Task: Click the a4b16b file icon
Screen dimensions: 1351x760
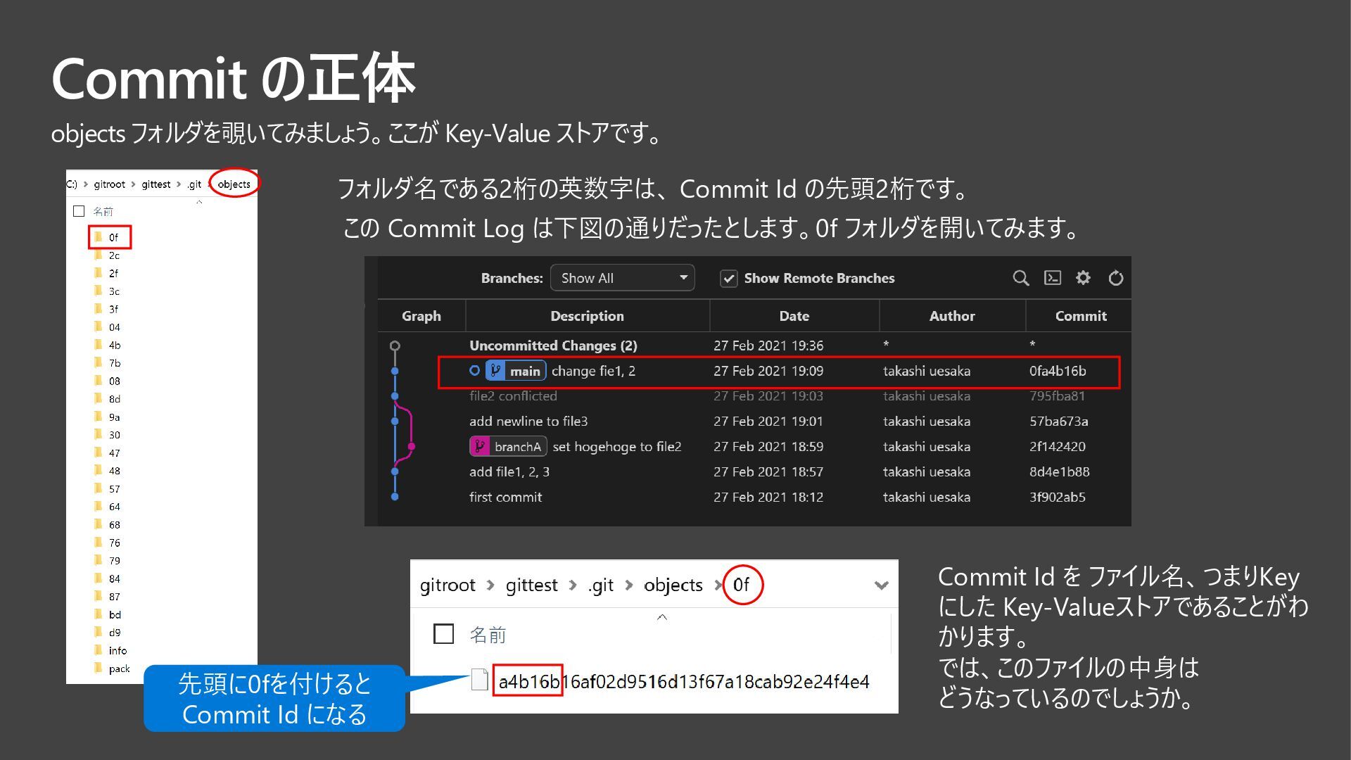Action: coord(479,680)
